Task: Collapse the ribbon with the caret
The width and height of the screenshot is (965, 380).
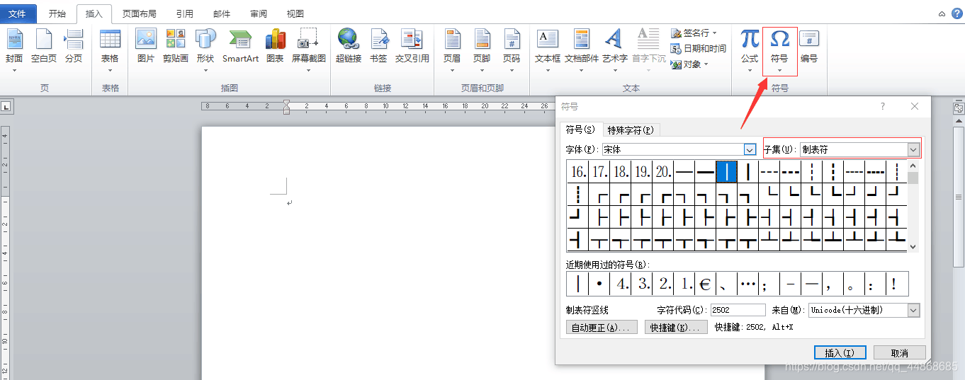Action: [942, 13]
